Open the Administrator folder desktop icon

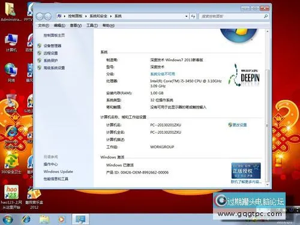[x=11, y=12]
